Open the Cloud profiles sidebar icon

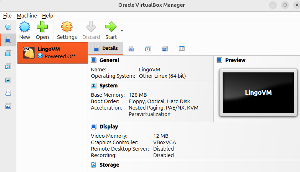[x=8, y=93]
